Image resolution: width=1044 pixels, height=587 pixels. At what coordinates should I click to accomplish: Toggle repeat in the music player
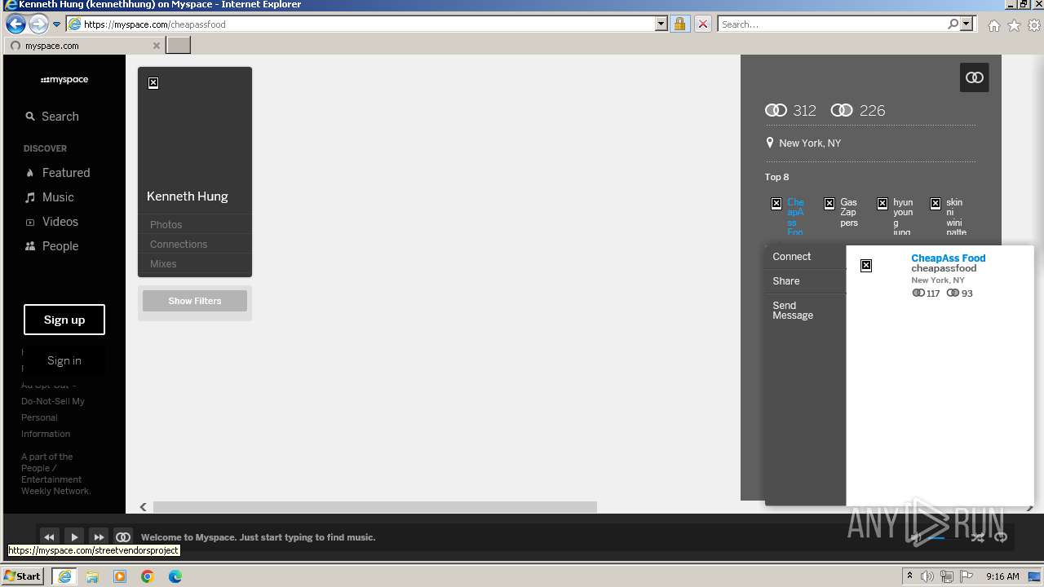pyautogui.click(x=1001, y=537)
